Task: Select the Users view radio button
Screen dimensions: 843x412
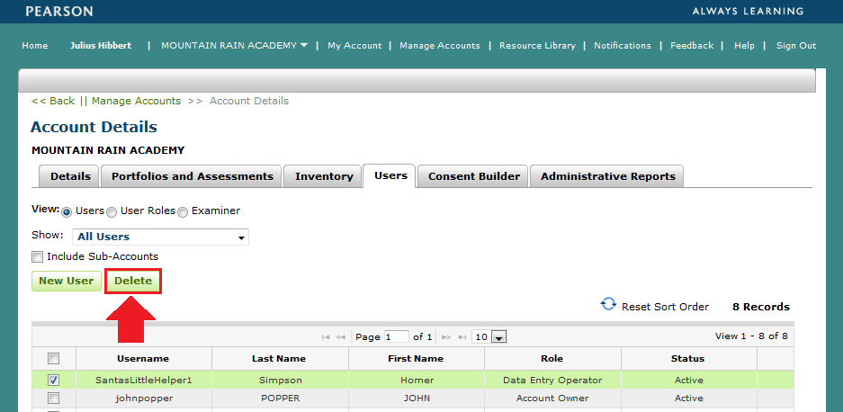Action: click(67, 211)
